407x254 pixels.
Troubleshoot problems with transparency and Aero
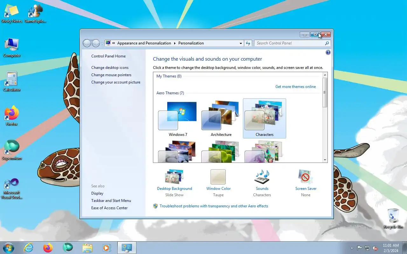point(214,206)
